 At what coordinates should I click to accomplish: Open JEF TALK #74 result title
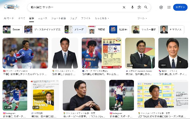click(x=161, y=116)
